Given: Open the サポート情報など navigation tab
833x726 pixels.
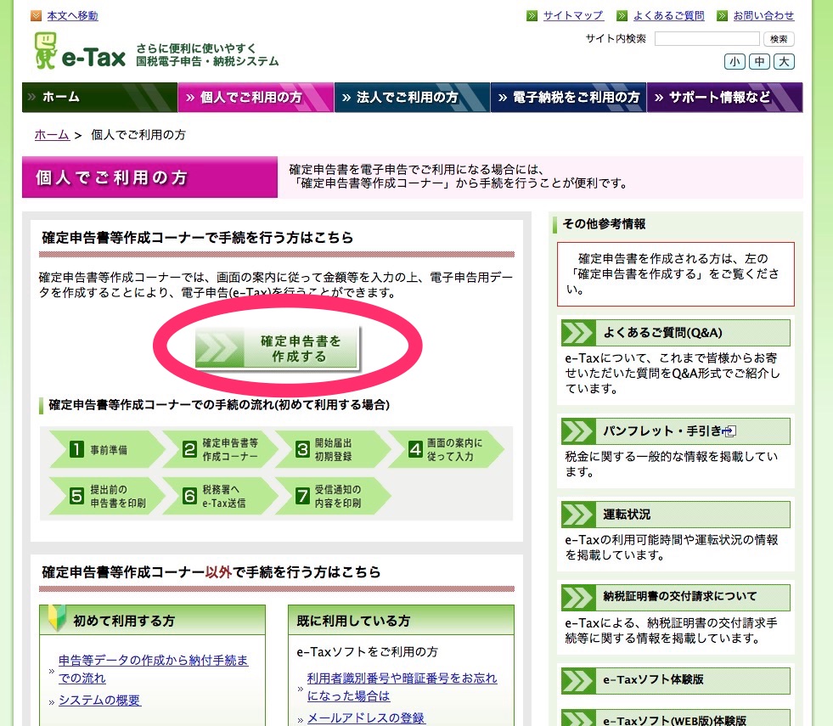Looking at the screenshot, I should 724,97.
